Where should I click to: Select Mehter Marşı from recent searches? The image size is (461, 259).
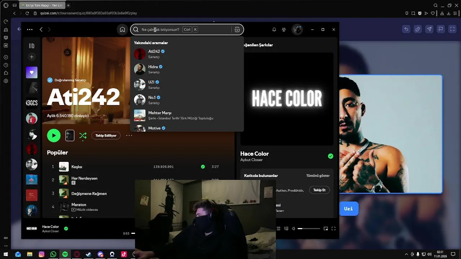tap(187, 115)
